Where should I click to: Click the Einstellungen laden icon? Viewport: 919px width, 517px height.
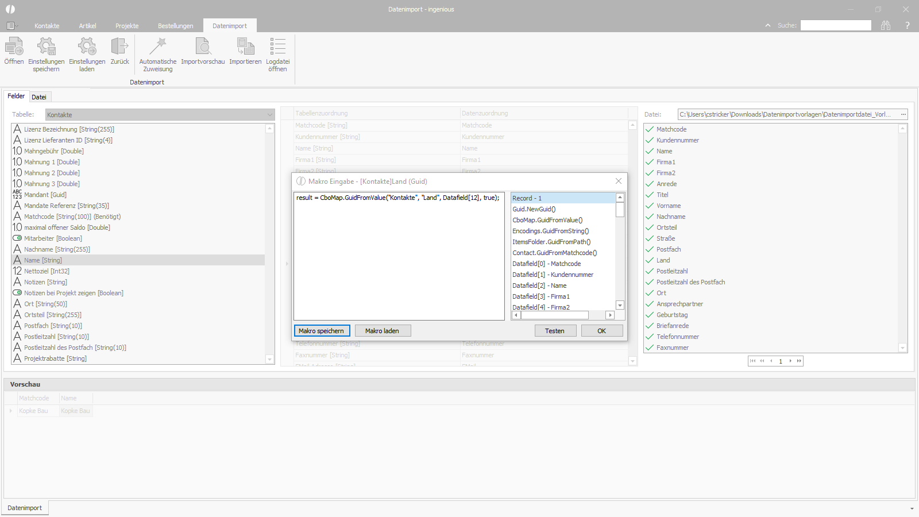87,47
